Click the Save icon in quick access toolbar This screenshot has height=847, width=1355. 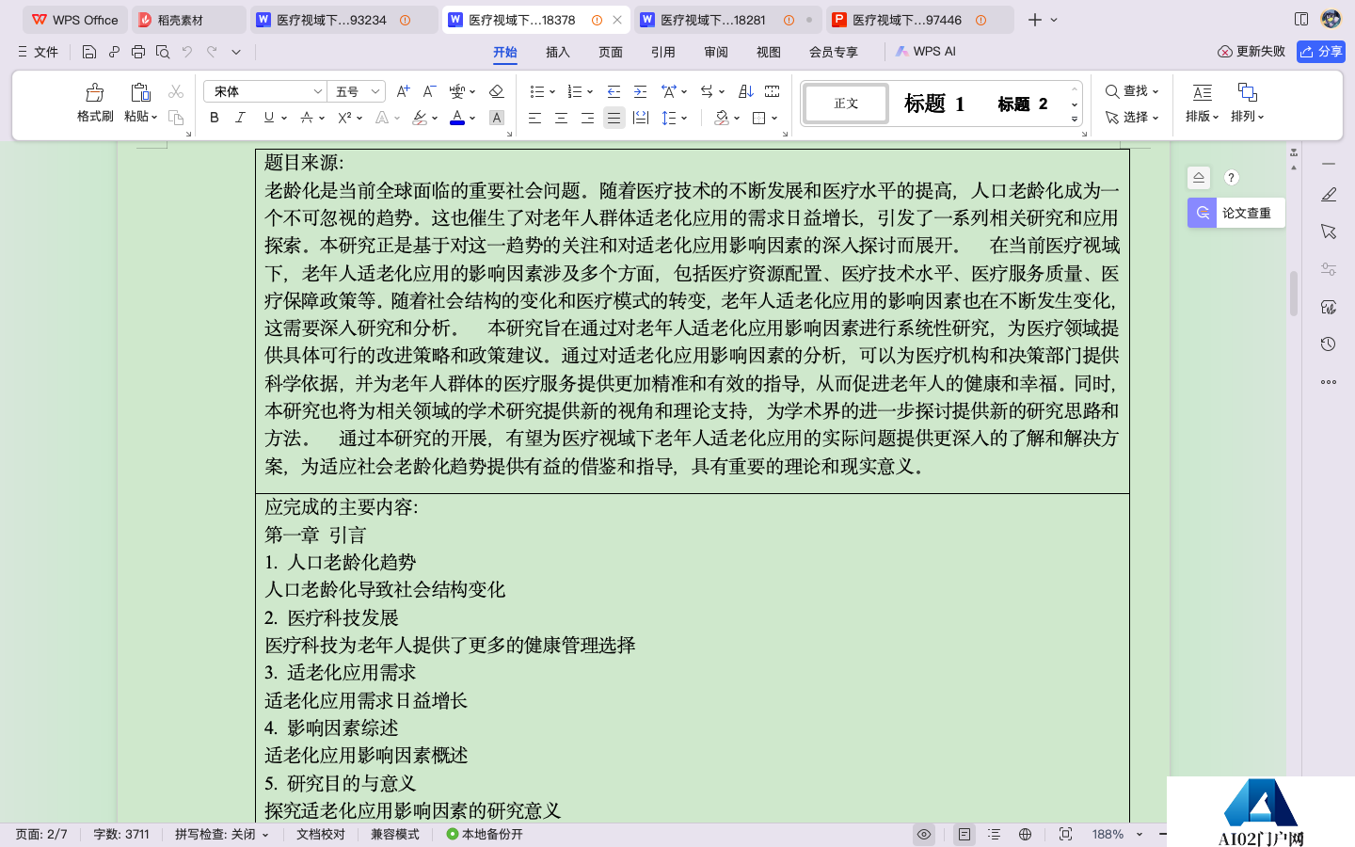click(x=89, y=52)
